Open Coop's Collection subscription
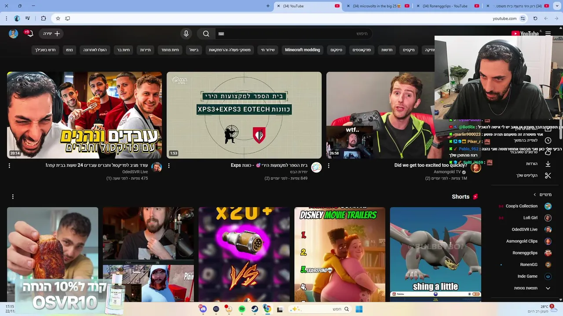 pos(524,206)
